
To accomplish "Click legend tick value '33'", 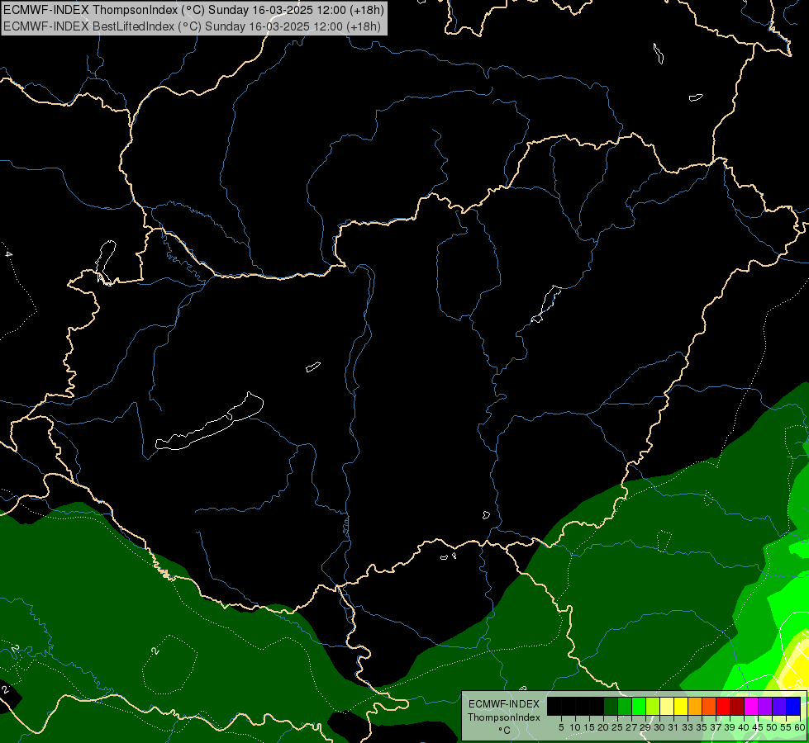I will (688, 727).
